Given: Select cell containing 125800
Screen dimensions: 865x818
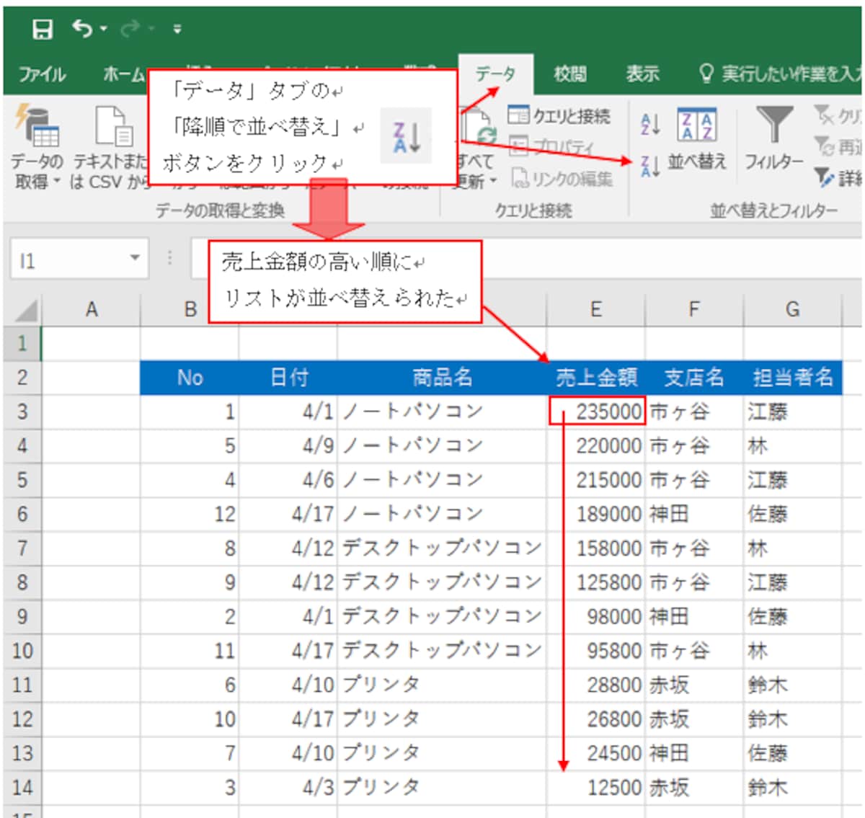Looking at the screenshot, I should point(596,582).
